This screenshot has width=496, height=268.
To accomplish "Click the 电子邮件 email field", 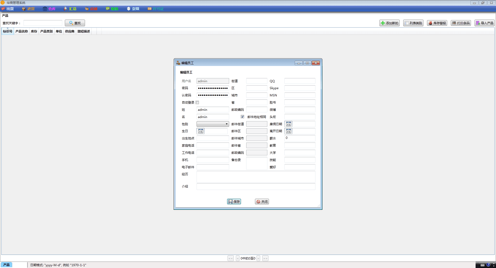I will 213,167.
